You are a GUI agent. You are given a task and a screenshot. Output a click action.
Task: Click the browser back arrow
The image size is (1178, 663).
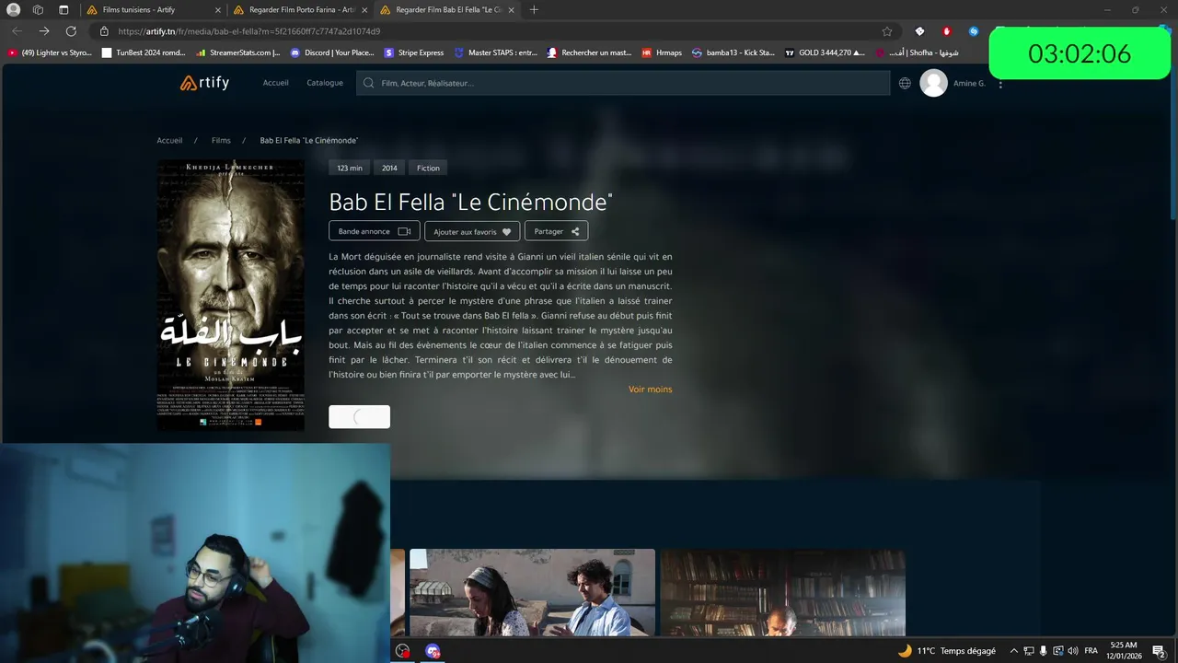click(x=17, y=30)
